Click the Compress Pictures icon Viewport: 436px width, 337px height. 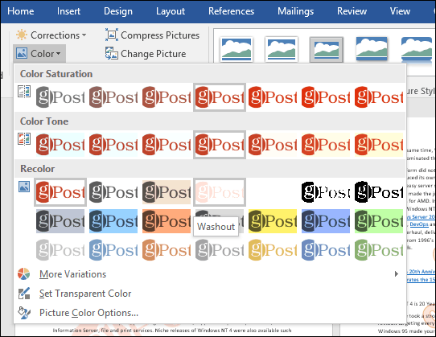click(x=112, y=35)
